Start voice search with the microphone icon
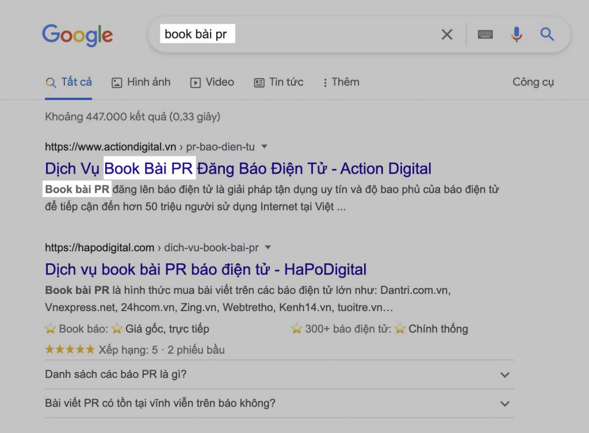 pyautogui.click(x=517, y=35)
